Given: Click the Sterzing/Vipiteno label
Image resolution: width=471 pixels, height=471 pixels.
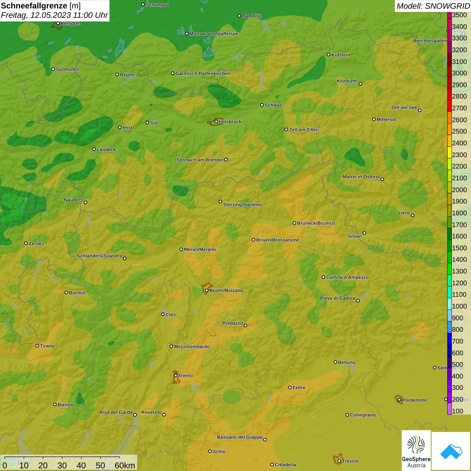Looking at the screenshot, I should [x=243, y=205].
